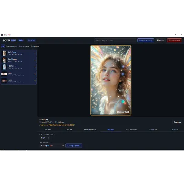Select the highlighted first filter tab above the file list
This screenshot has width=184, height=184.
click(3, 46)
